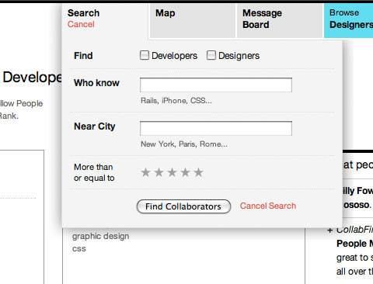Click the css skill tag

pyautogui.click(x=79, y=249)
